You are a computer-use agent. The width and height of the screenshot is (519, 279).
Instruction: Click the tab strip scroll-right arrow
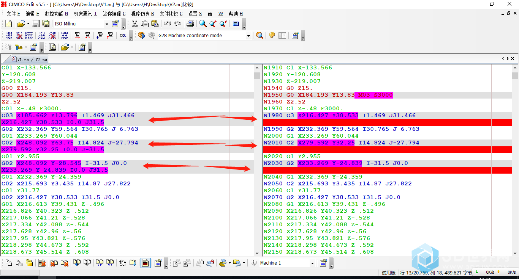click(x=508, y=59)
